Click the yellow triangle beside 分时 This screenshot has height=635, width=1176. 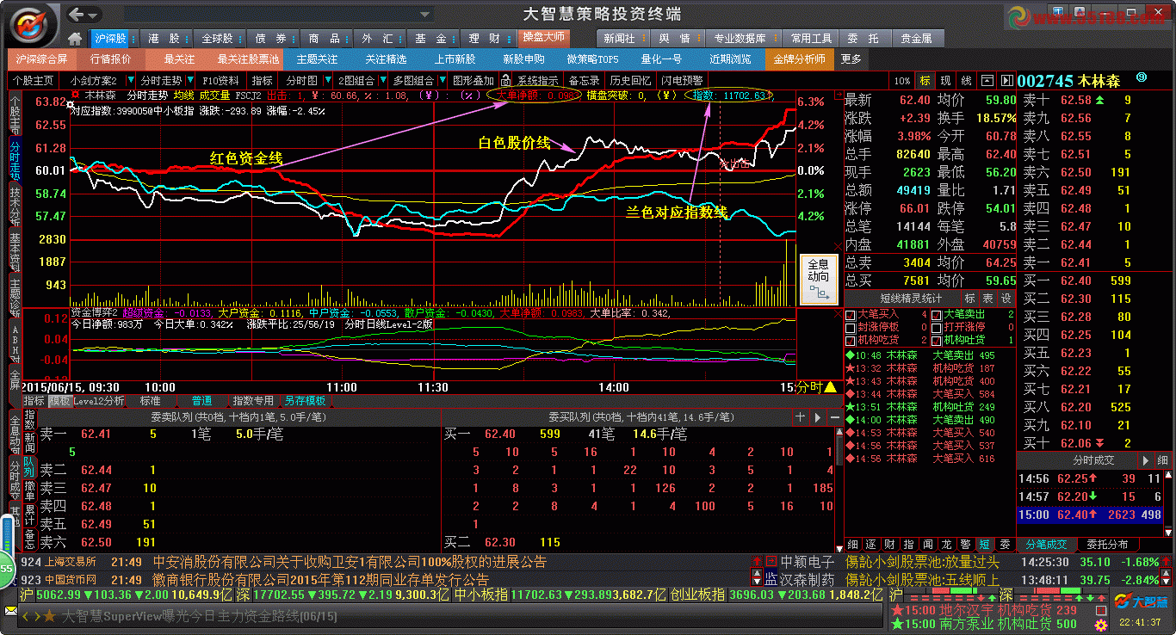(x=830, y=387)
